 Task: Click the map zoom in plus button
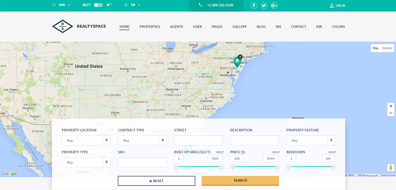point(391,106)
